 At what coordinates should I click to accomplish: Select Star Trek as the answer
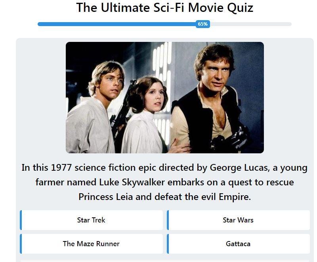point(91,220)
